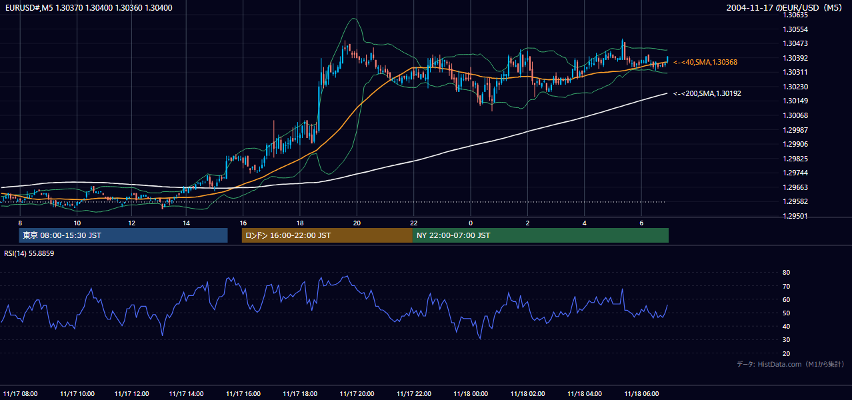Click price axis value 1.29582
852x400 pixels.
click(x=795, y=201)
